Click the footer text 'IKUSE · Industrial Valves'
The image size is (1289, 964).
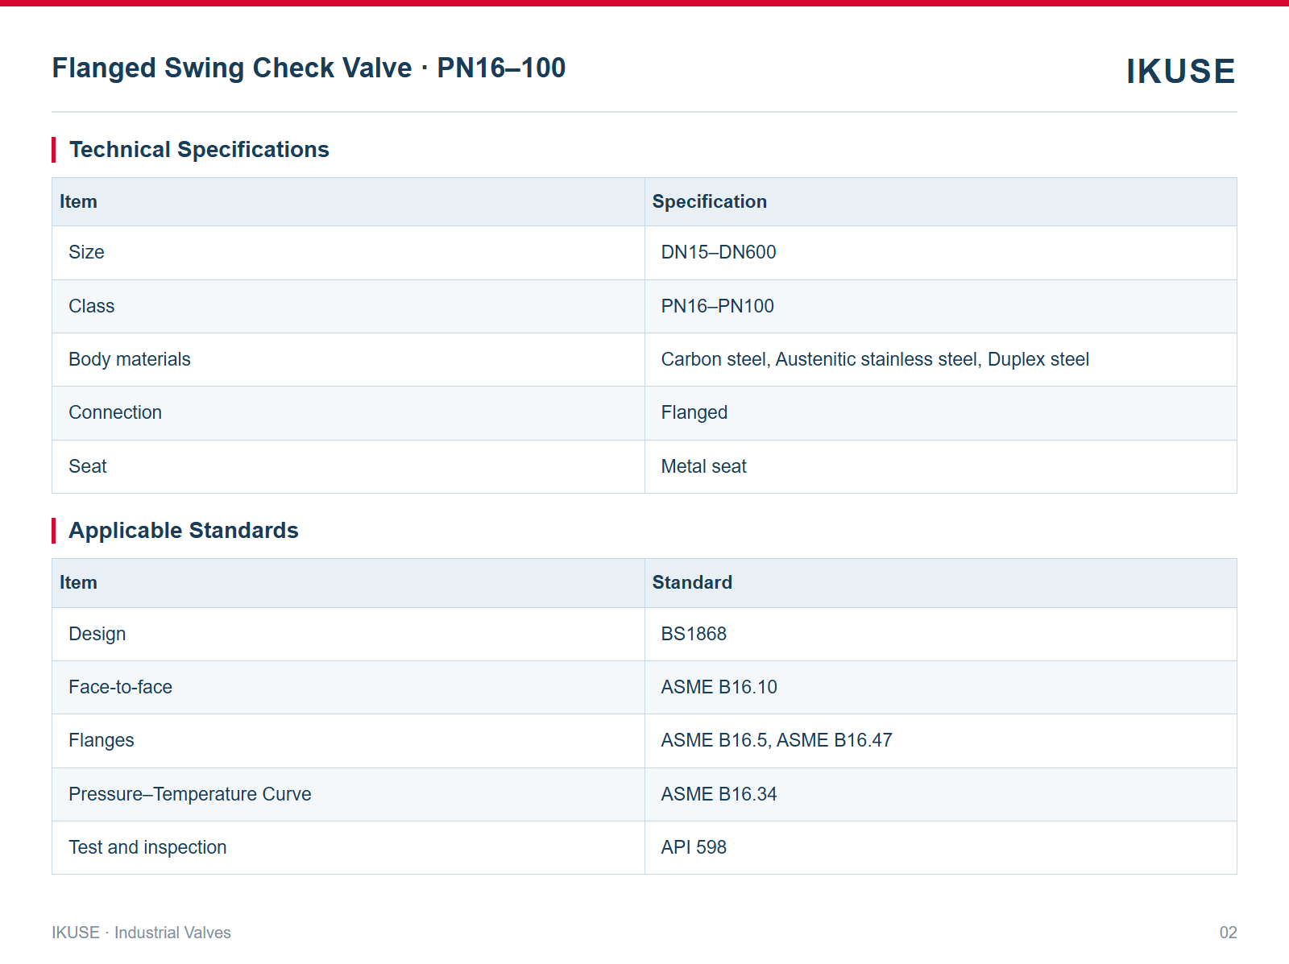[141, 933]
